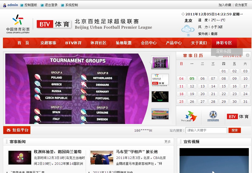Open 控制面板 control panel link
Screen dimensions: 252x173
pos(30,5)
